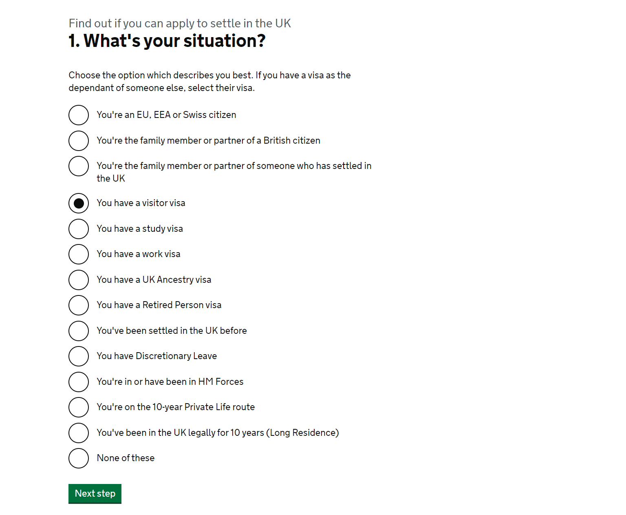
Task: Select family member of someone settled in UK
Action: (79, 166)
